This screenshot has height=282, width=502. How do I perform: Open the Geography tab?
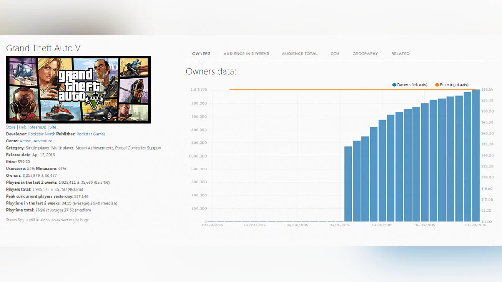click(x=365, y=53)
